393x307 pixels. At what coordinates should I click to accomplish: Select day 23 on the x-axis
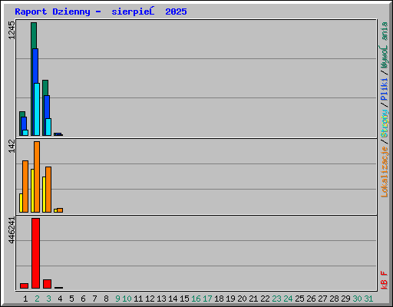(276, 299)
